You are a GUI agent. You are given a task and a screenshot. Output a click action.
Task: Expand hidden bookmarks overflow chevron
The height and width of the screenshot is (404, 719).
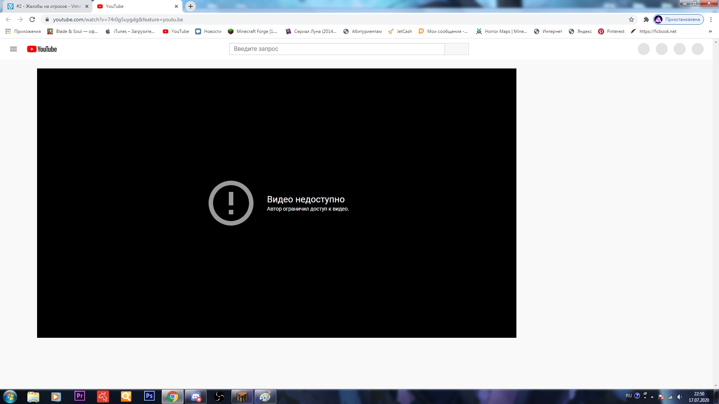coord(710,31)
